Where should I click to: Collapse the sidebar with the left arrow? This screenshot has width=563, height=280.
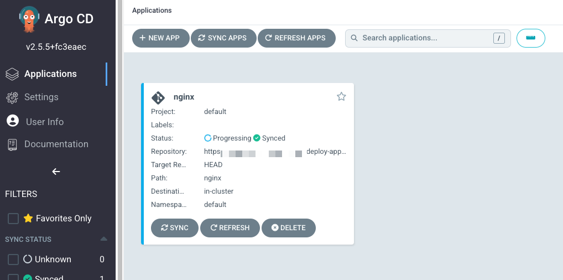56,172
